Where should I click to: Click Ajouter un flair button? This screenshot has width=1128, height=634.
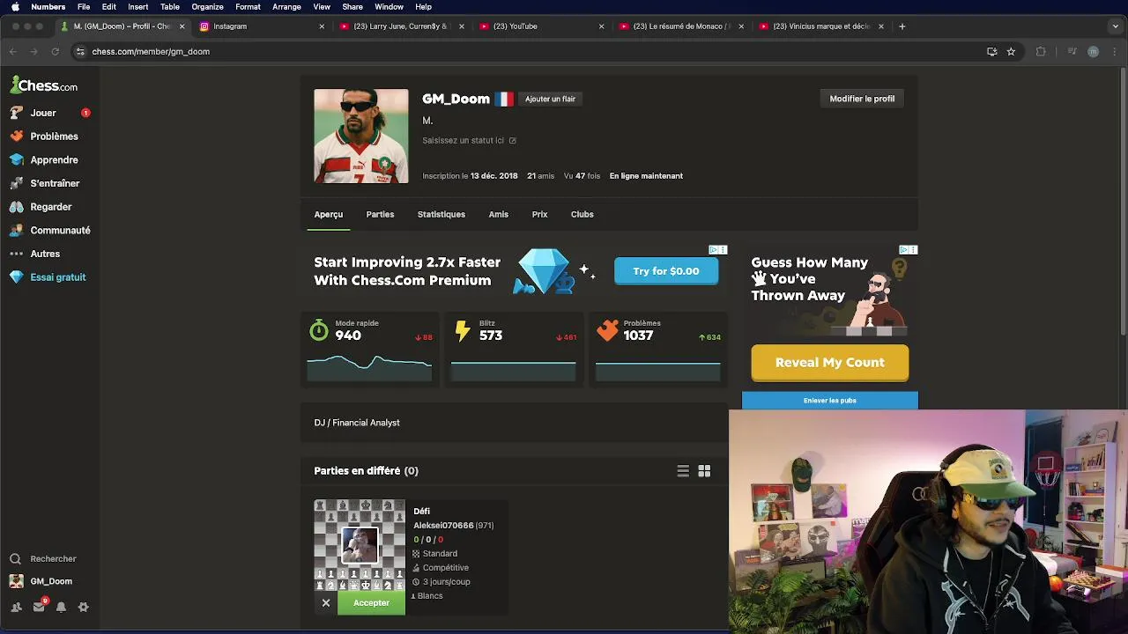[550, 100]
